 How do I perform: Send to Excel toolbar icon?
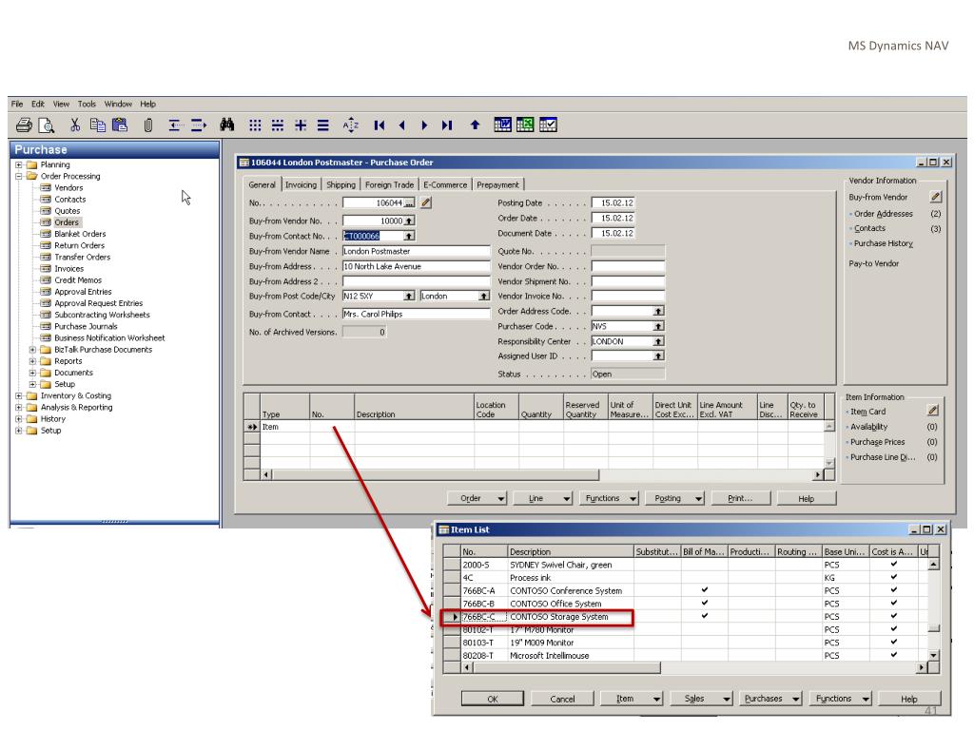click(x=525, y=125)
